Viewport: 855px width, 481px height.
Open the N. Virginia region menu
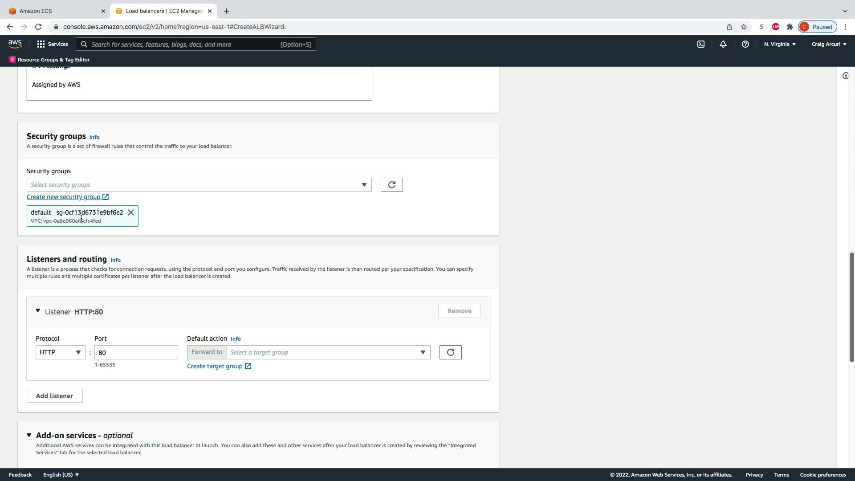(x=779, y=44)
